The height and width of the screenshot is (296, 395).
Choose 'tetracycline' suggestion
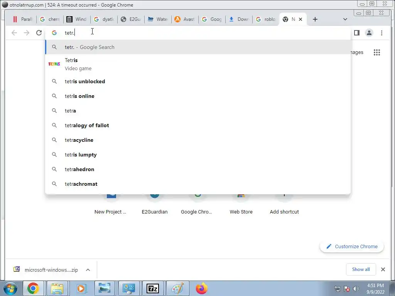click(198, 140)
